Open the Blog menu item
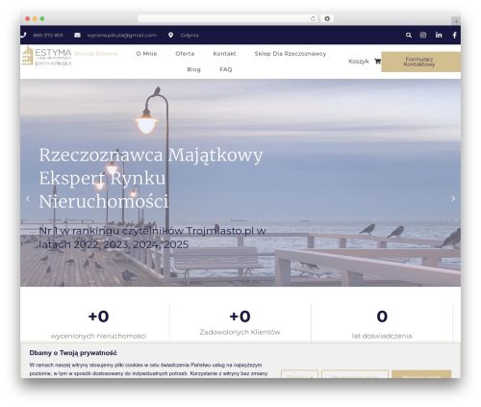481x407 pixels. point(193,69)
